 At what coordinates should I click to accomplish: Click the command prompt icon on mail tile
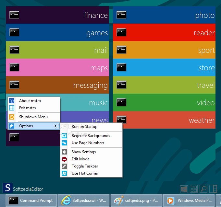(14, 50)
